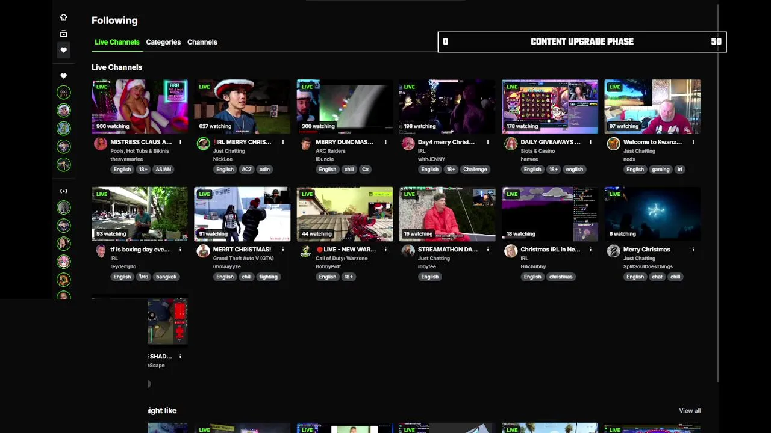Open the 6 watching Merry Christmas thumbnail
771x433 pixels.
652,213
